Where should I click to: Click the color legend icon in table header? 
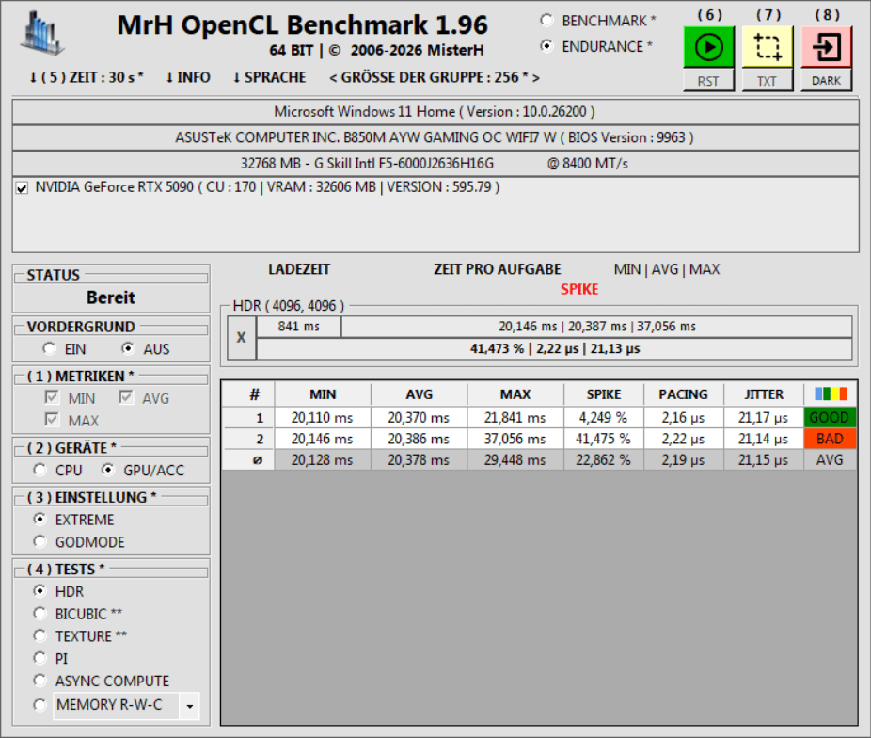pos(831,394)
